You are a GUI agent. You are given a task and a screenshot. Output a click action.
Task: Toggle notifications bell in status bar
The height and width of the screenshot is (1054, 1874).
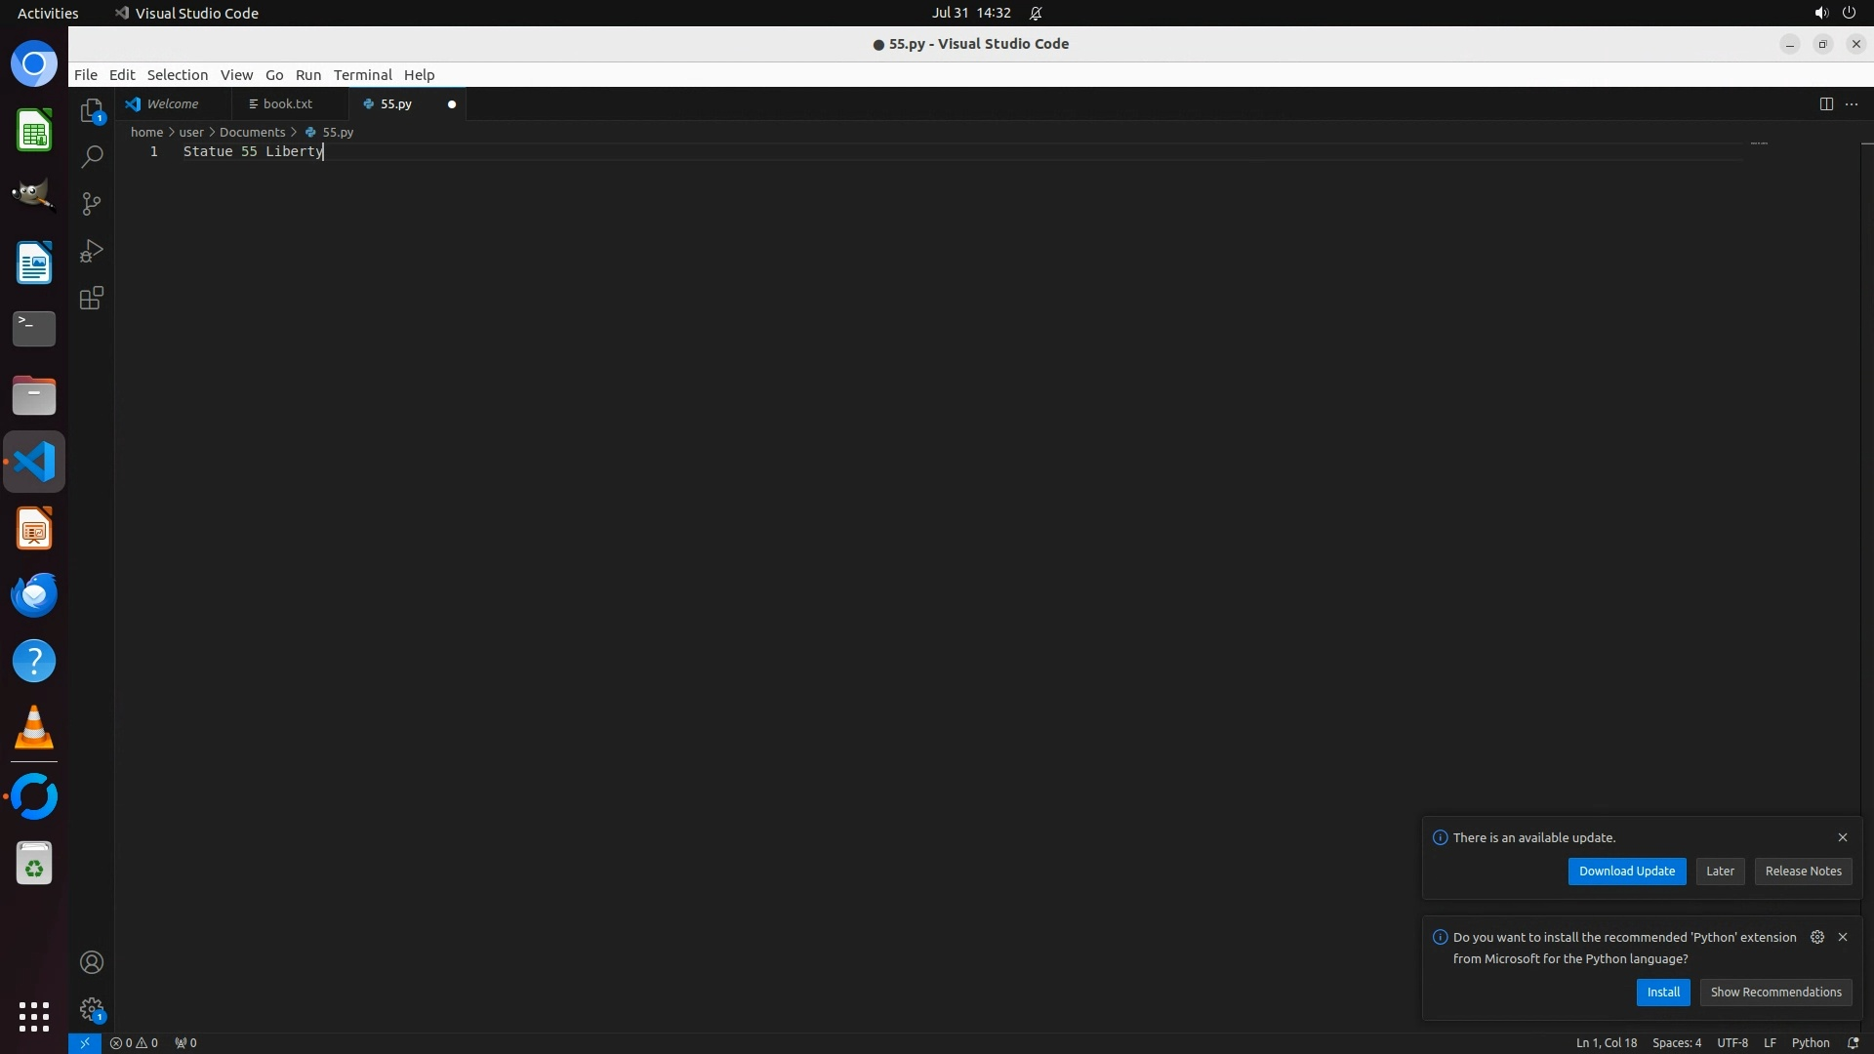(1854, 1042)
